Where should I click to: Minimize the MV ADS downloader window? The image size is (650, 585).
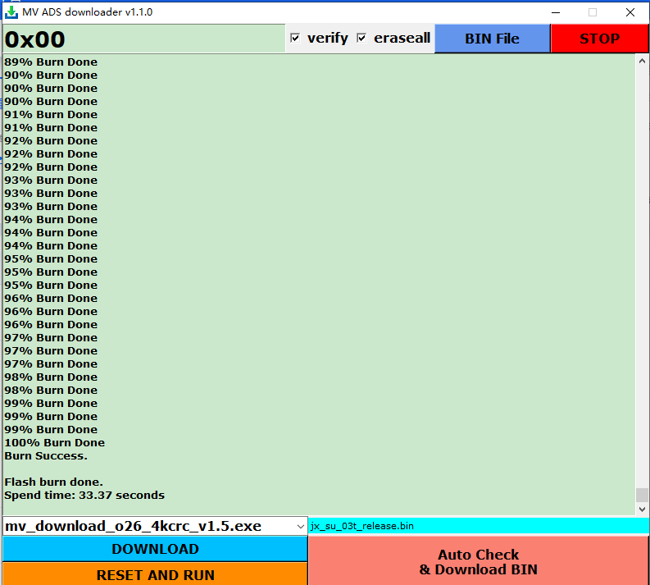point(557,12)
